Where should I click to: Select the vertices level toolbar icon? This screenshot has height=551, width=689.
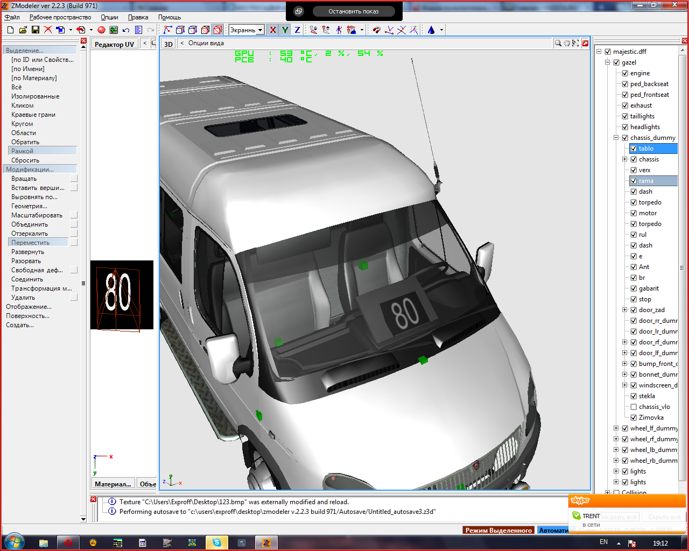click(x=168, y=30)
